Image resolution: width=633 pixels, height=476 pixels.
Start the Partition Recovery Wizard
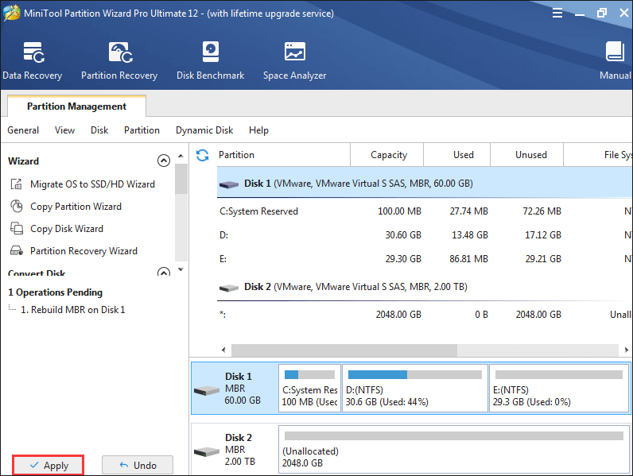coord(83,251)
